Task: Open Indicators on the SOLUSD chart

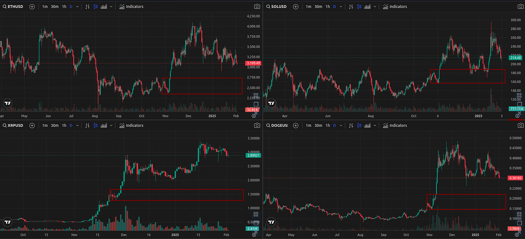Action: pos(395,6)
